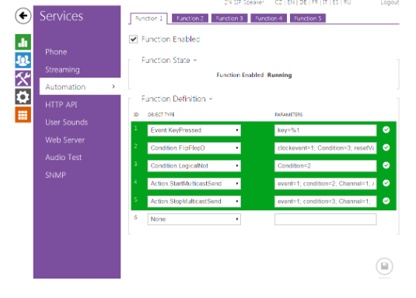Open the blue Directory users icon
Viewport: 416px width, 298px height.
[23, 60]
